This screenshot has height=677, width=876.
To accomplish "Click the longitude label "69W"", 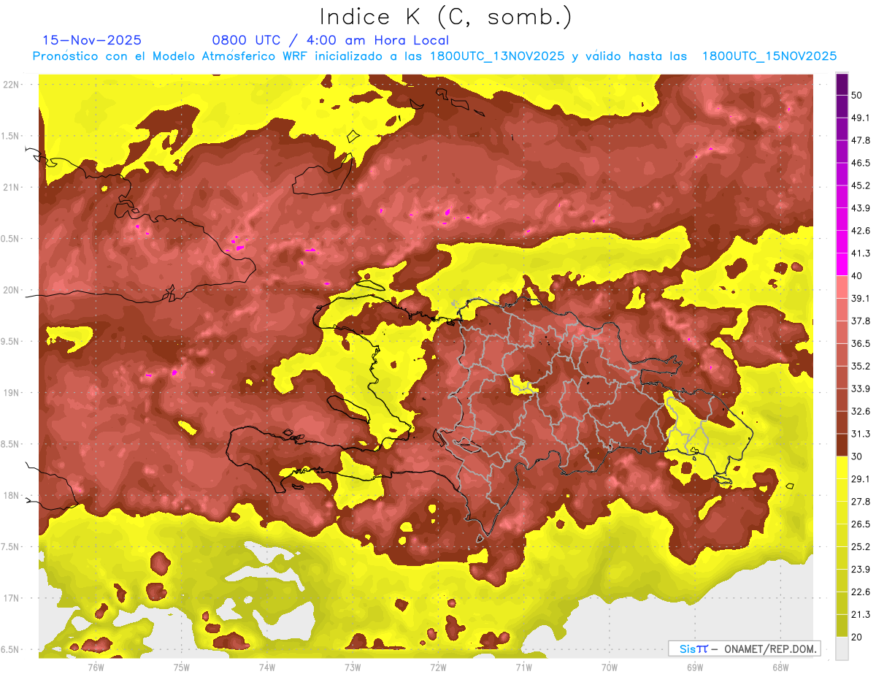I will (x=695, y=668).
